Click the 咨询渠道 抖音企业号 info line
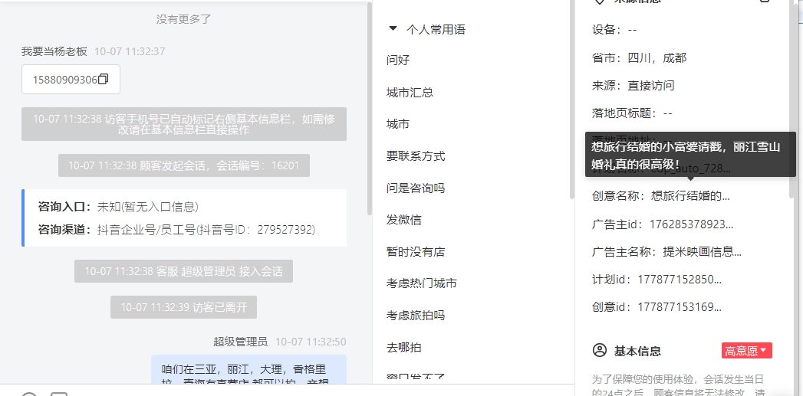 tap(176, 230)
